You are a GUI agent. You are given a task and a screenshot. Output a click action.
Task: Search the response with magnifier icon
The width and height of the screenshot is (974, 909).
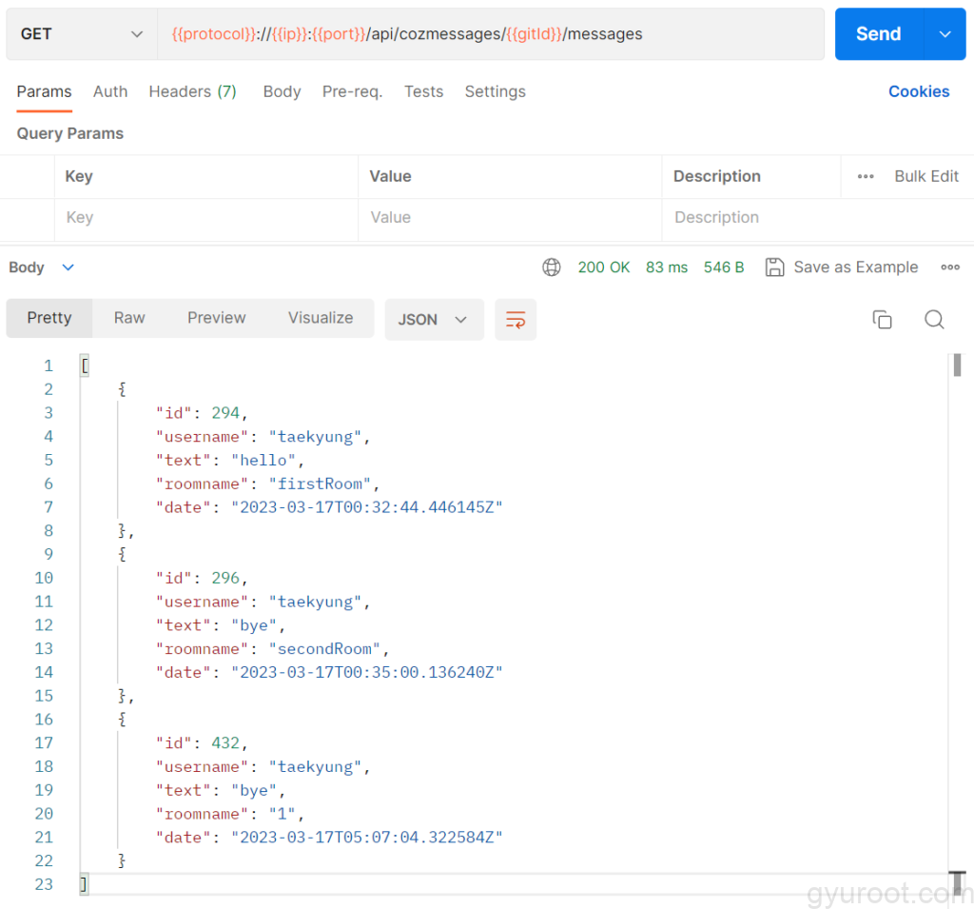934,320
